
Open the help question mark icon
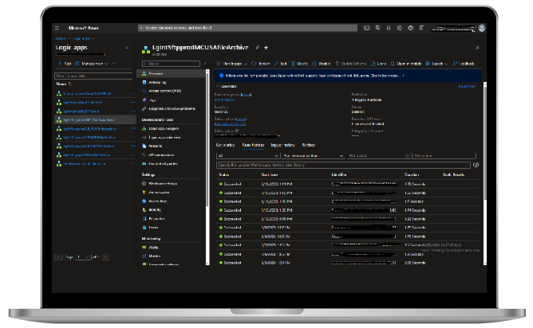click(410, 28)
